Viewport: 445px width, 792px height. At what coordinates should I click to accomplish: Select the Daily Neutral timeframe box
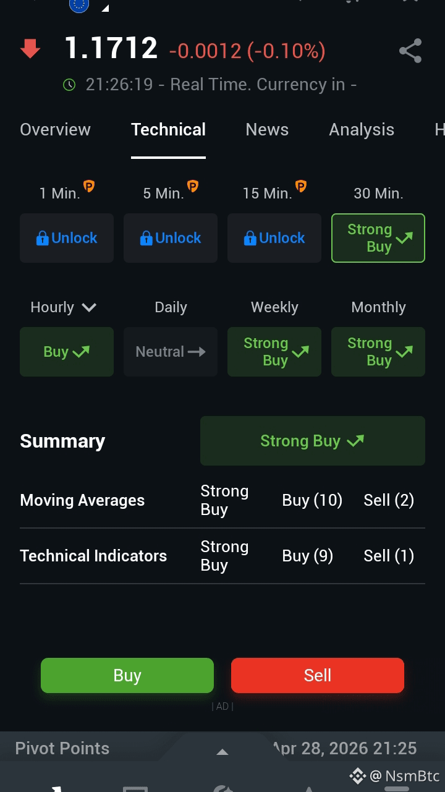tap(171, 352)
